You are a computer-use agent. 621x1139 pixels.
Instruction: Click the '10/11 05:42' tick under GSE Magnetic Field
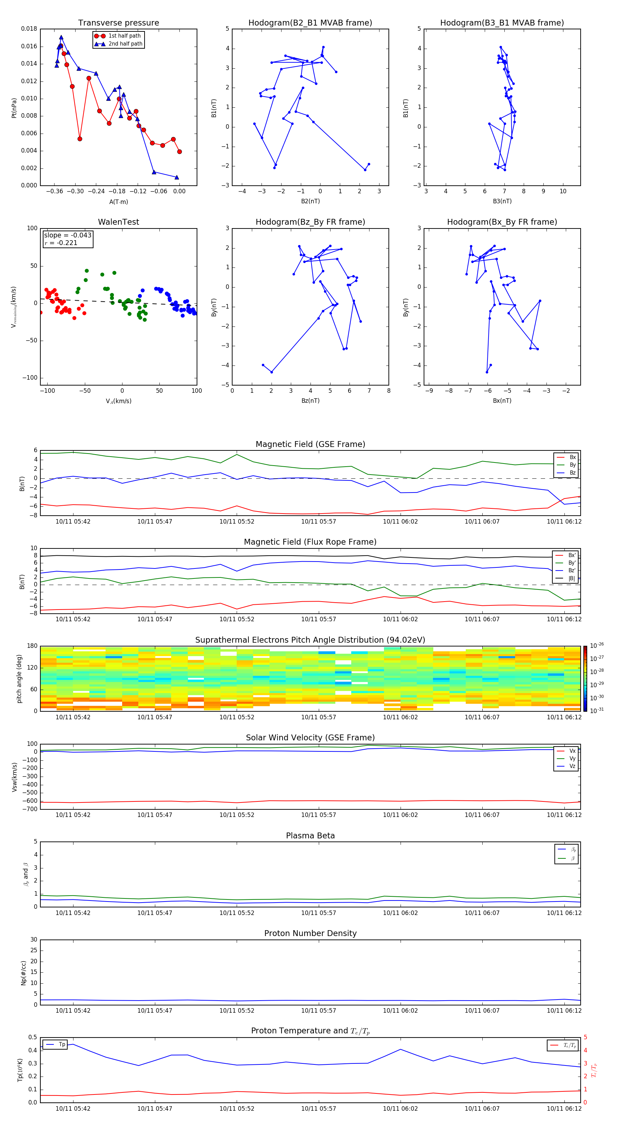73,522
